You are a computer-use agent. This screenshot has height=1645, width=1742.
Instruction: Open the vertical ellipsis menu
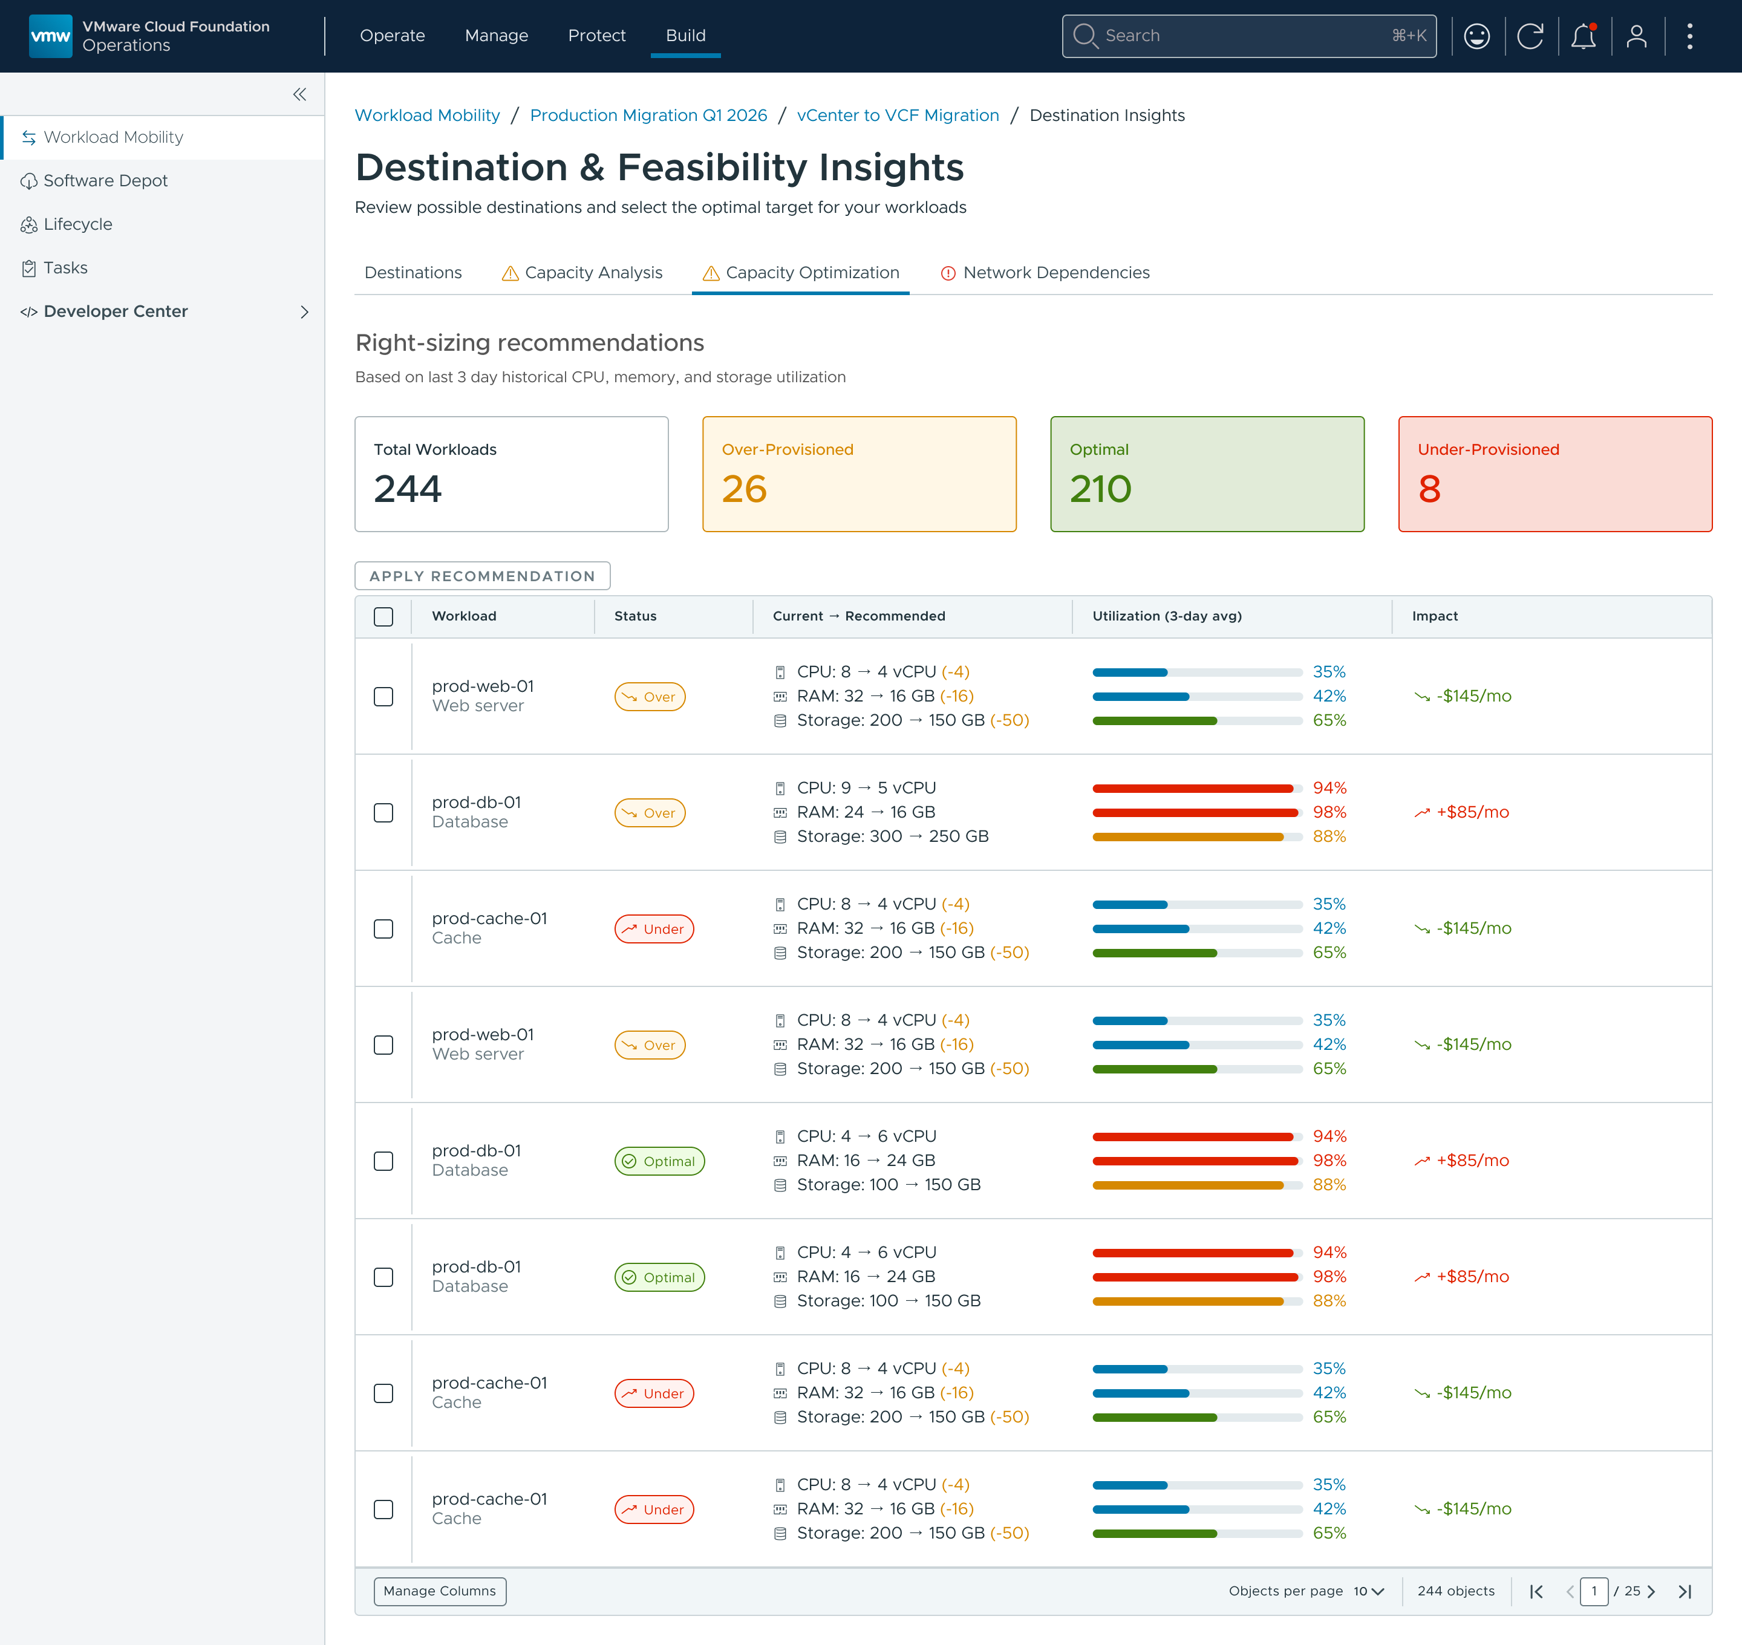(x=1689, y=36)
